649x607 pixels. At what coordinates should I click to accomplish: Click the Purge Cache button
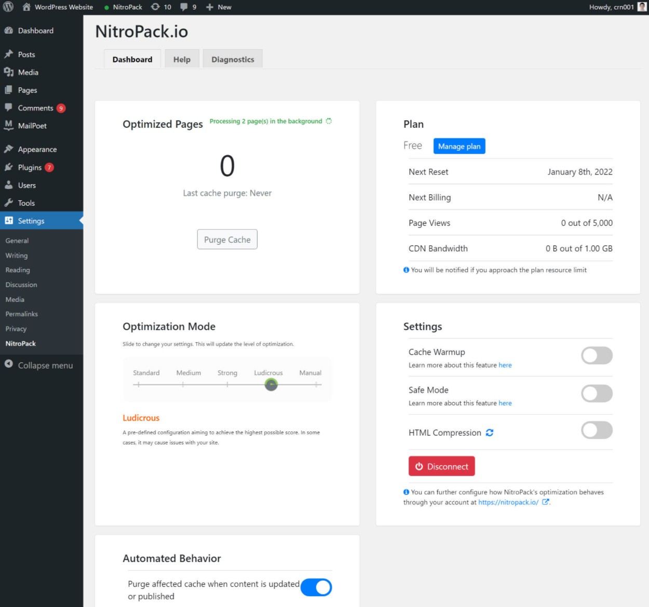click(227, 239)
